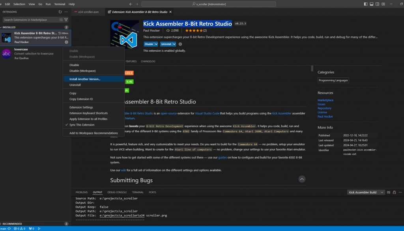Select Install Another Version... menu entry
The width and height of the screenshot is (404, 231).
[x=94, y=79]
